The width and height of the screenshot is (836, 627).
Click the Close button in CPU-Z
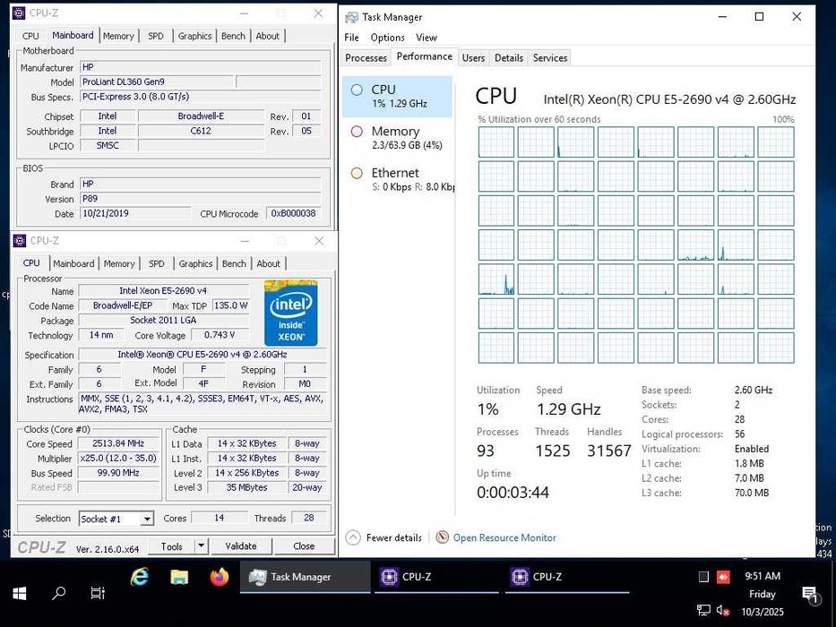(x=304, y=546)
